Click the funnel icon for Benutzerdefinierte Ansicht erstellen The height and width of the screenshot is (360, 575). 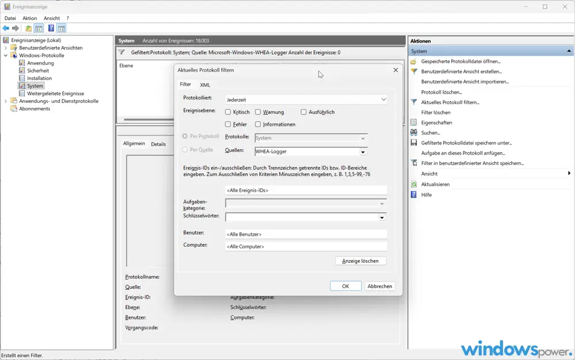coord(413,71)
